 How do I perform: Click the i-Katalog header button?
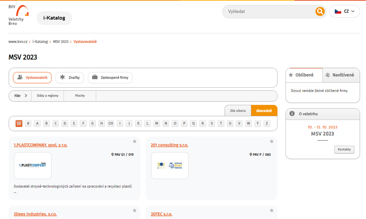[54, 18]
